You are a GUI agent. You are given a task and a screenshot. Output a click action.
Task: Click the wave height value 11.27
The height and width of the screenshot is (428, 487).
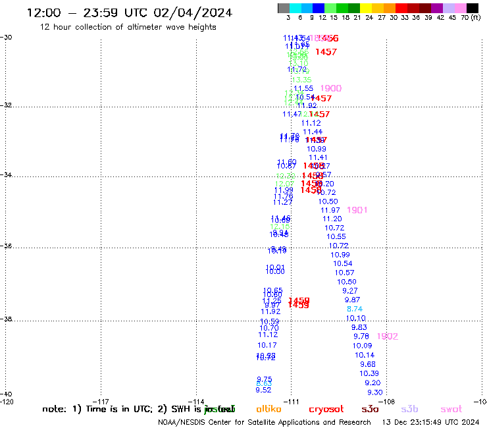click(x=282, y=203)
